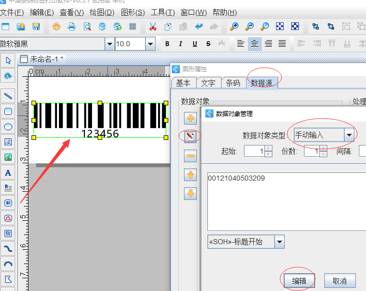Justify text alignment
The width and height of the screenshot is (366, 291).
(282, 44)
